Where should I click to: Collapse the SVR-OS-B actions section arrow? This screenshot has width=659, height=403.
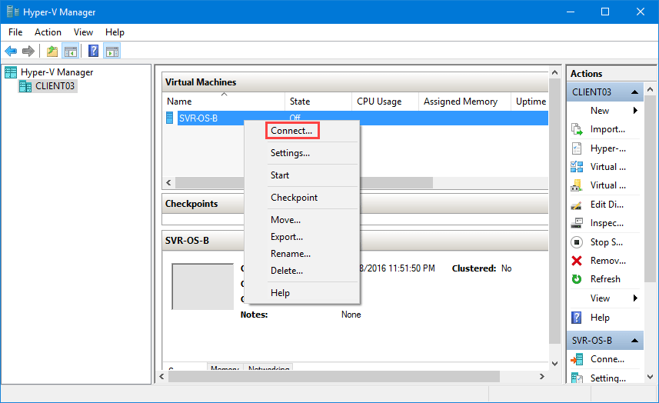click(634, 341)
